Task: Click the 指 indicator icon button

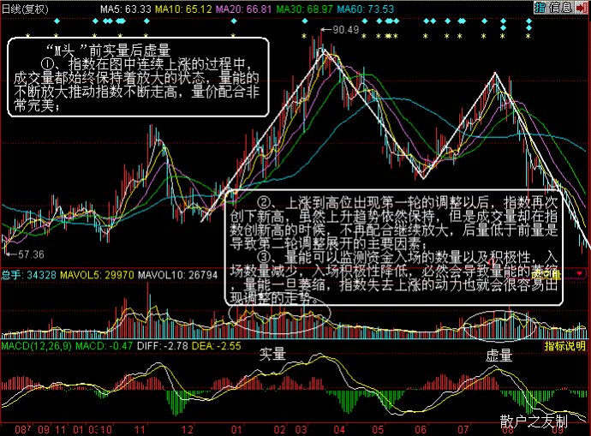Action: click(x=540, y=8)
